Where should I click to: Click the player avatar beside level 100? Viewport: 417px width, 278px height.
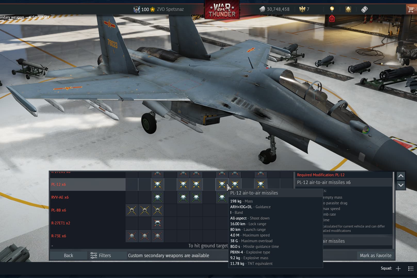pos(136,9)
